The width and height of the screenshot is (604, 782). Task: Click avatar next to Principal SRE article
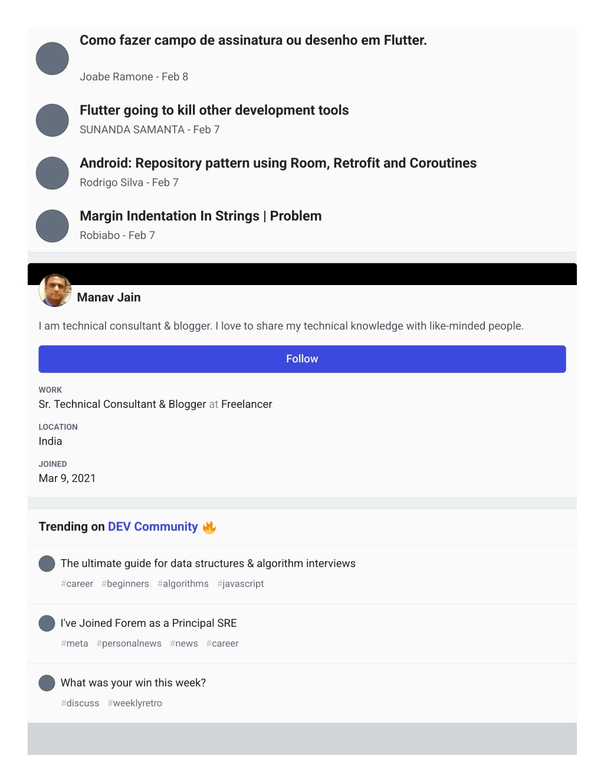tap(47, 623)
